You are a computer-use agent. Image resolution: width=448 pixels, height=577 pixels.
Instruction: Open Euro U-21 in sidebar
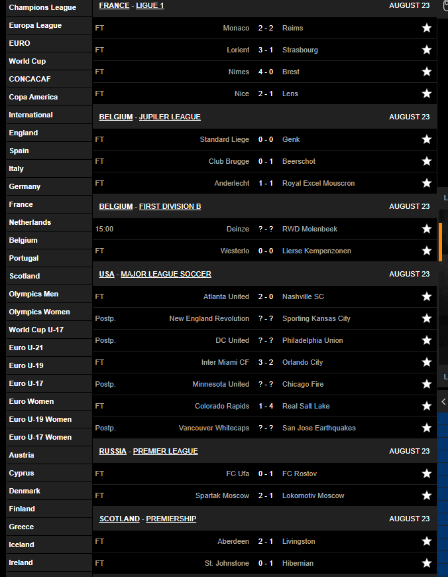click(x=49, y=348)
